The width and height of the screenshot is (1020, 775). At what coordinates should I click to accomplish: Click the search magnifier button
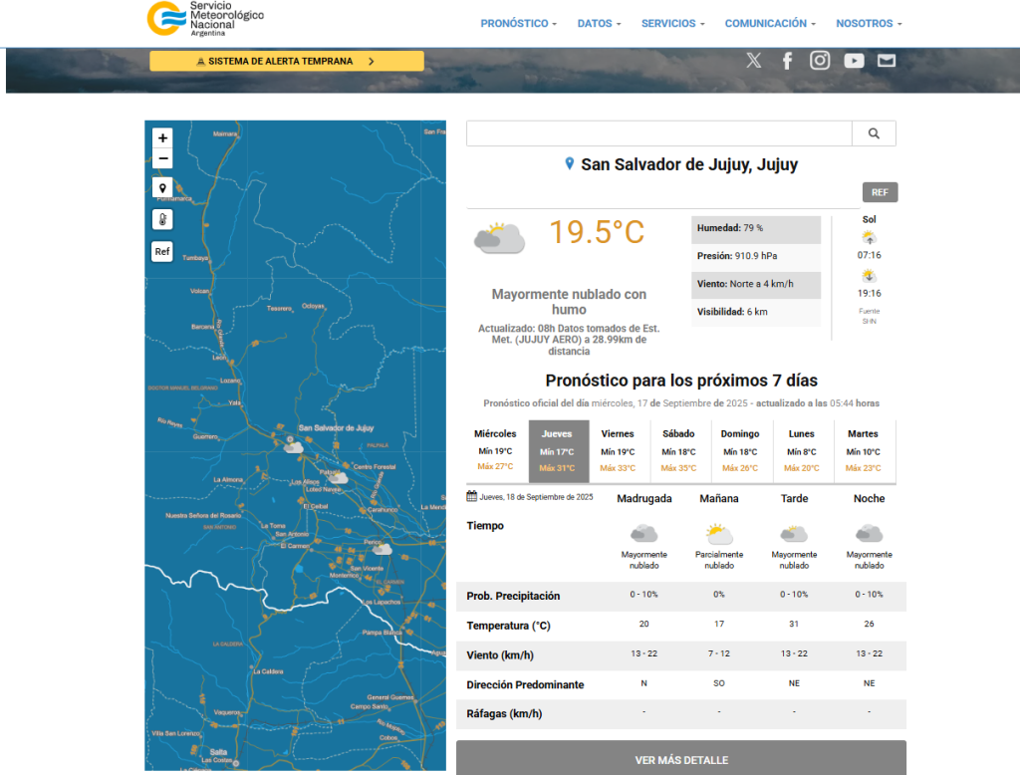tap(874, 133)
